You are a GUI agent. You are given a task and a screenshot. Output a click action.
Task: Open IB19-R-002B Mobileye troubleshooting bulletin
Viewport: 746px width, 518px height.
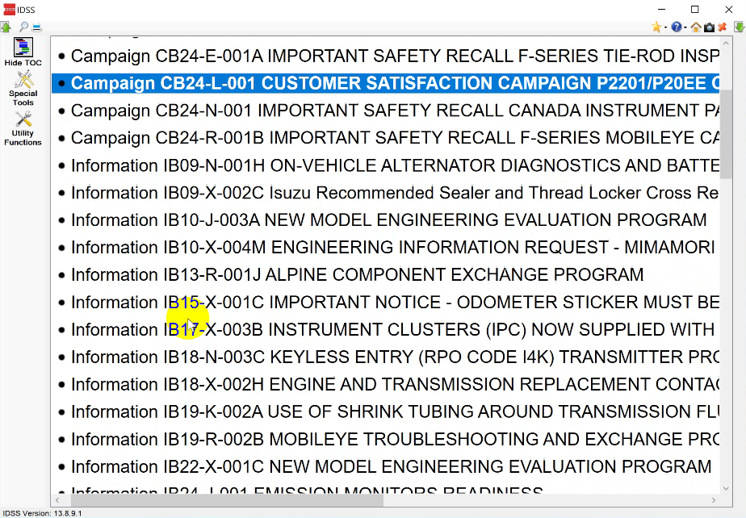pos(323,439)
